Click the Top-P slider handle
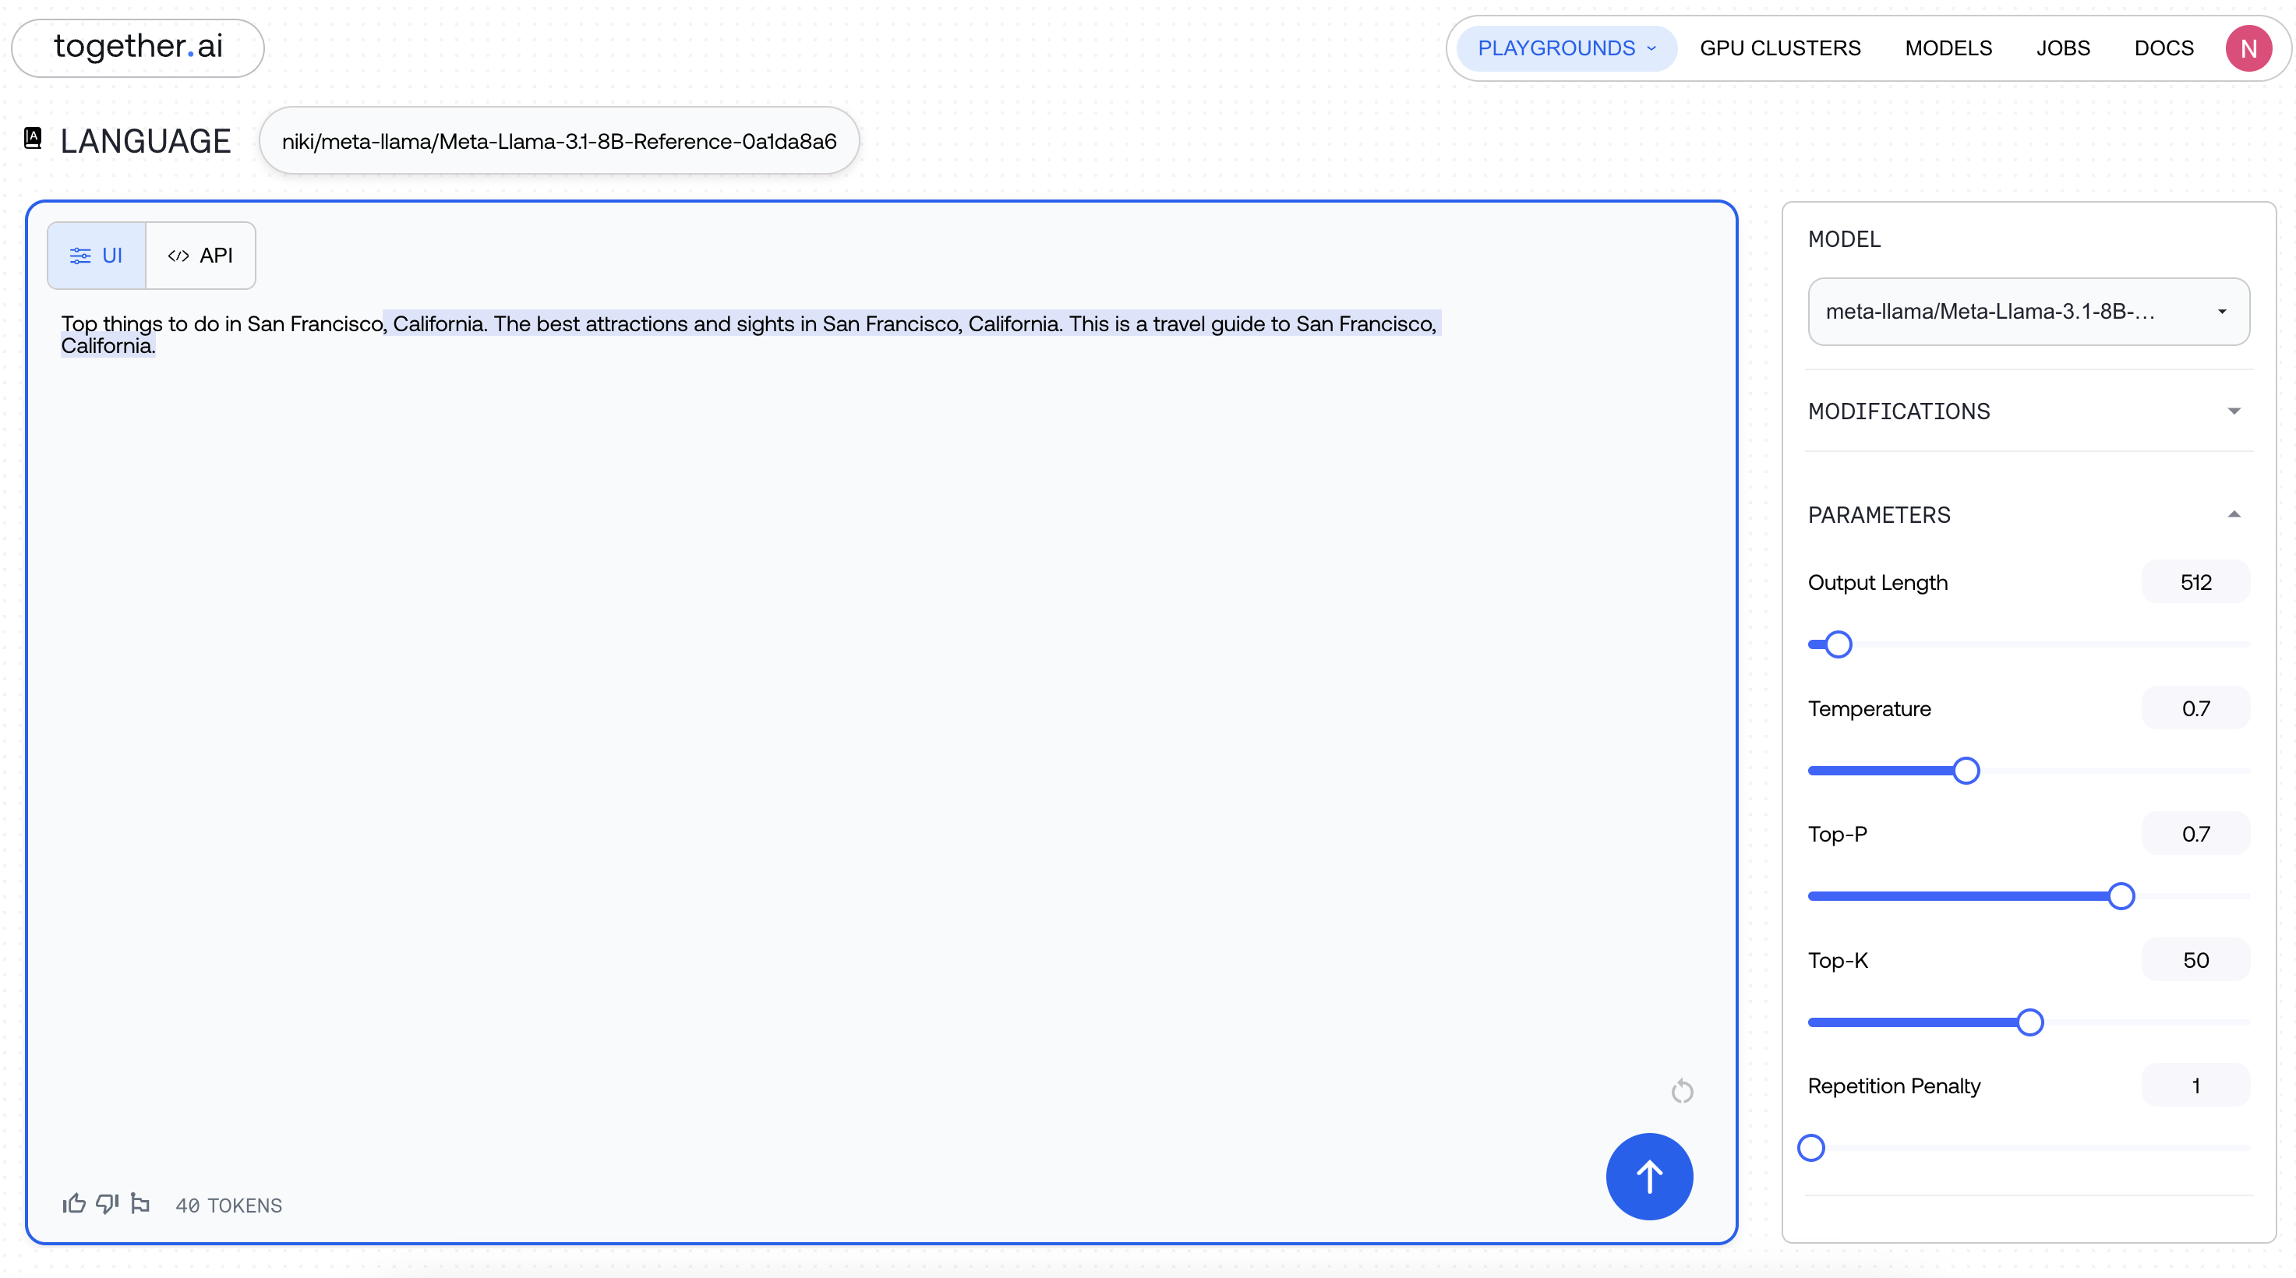Viewport: 2296px width, 1278px height. pos(2121,895)
